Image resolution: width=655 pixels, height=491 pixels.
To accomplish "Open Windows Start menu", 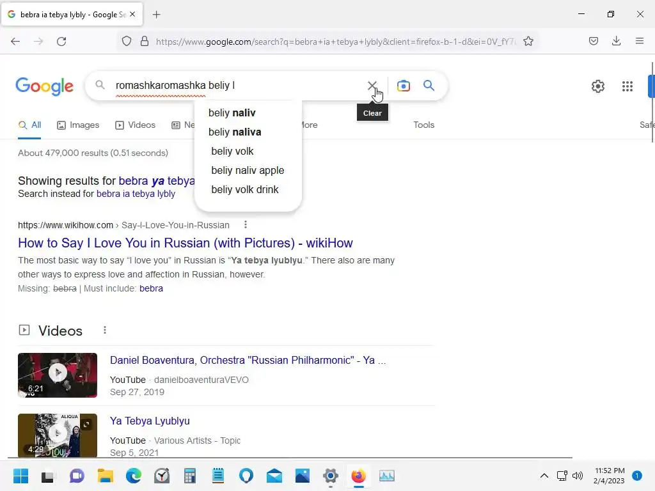I will [x=21, y=476].
